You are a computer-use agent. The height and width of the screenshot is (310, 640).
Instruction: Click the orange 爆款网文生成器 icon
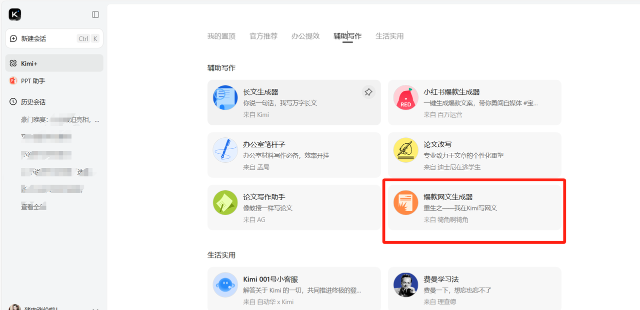pos(406,203)
